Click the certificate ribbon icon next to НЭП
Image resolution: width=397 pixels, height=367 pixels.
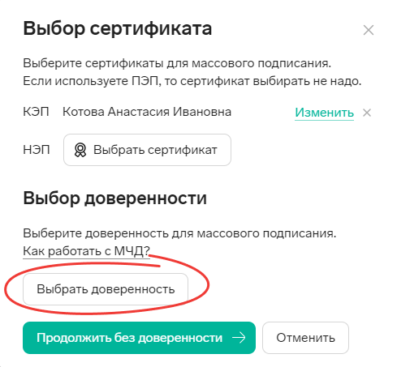click(x=80, y=150)
